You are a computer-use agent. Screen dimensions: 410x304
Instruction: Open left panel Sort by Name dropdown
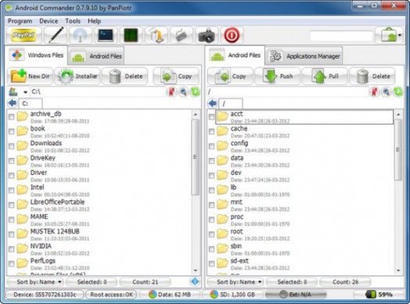pyautogui.click(x=35, y=282)
